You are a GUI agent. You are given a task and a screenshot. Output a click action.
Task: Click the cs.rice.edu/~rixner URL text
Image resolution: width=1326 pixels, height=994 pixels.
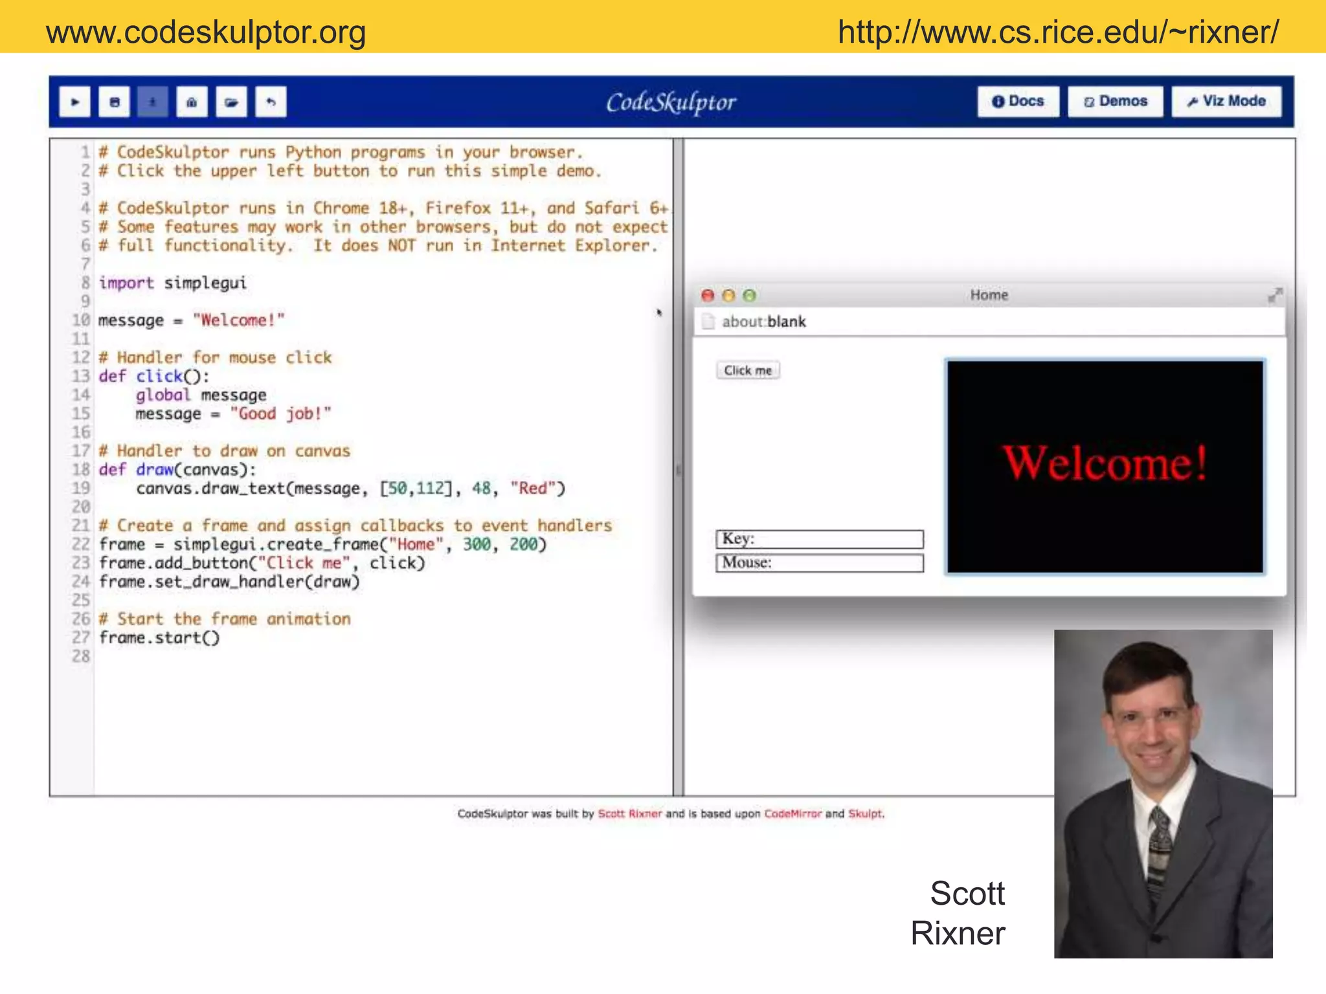coord(1058,32)
